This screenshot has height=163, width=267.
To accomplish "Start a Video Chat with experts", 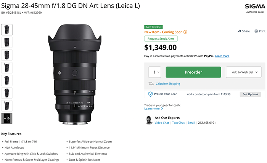I will point(162,123).
